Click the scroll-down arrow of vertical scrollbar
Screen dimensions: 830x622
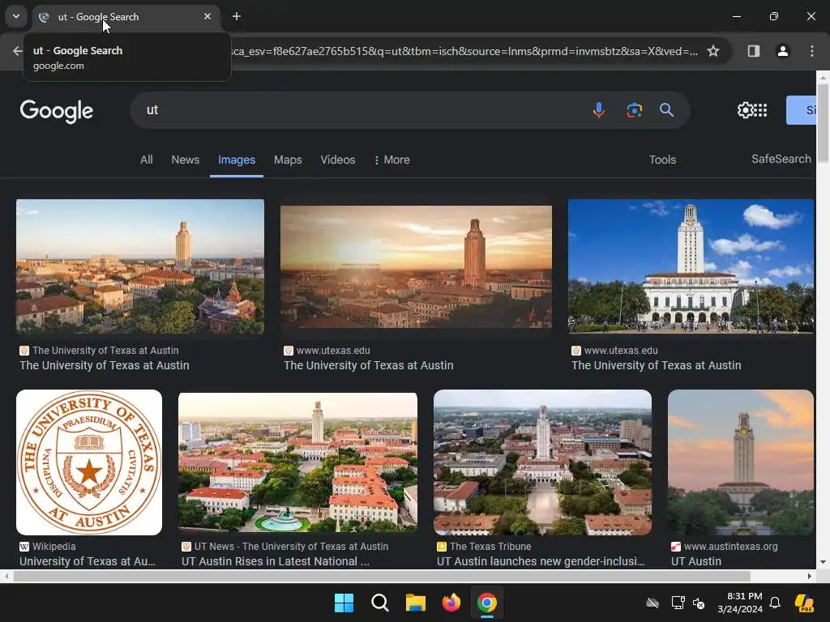tap(824, 562)
